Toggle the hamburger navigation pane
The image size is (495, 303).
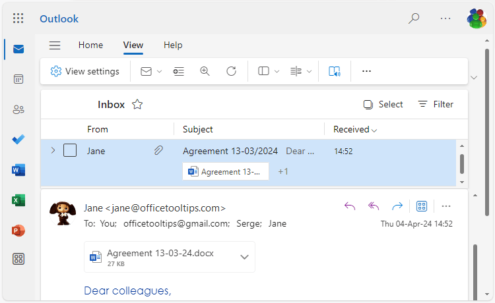pyautogui.click(x=55, y=45)
